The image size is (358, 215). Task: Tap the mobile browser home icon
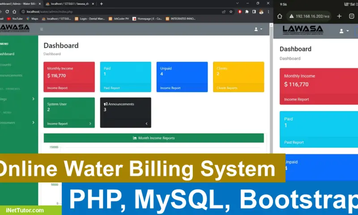click(280, 16)
